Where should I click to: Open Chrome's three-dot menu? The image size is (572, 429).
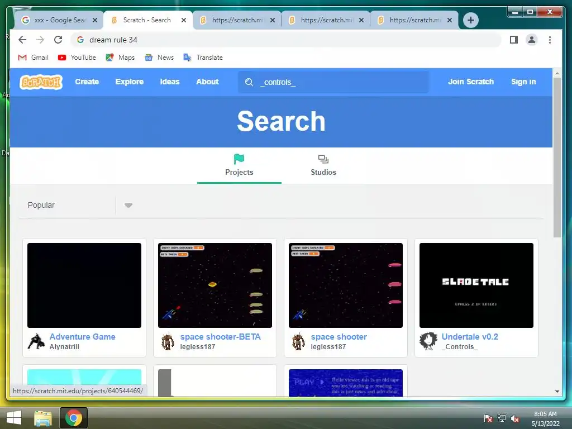coord(550,40)
